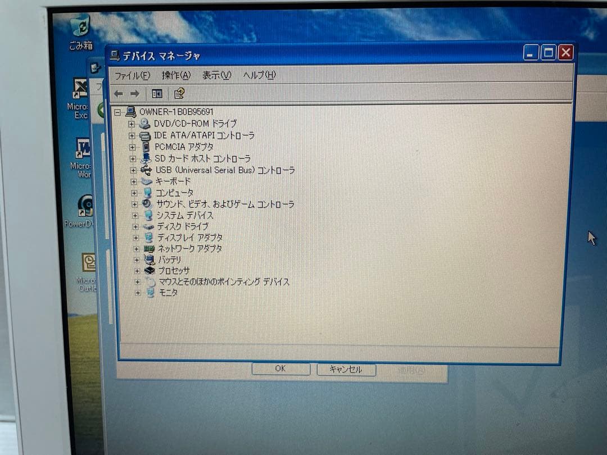Select the OWNER-1B0B95691 label
The height and width of the screenshot is (455, 607).
pos(176,112)
